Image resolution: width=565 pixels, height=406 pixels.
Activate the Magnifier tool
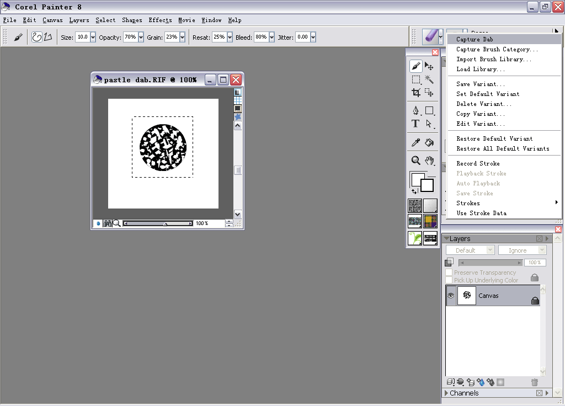tap(416, 161)
